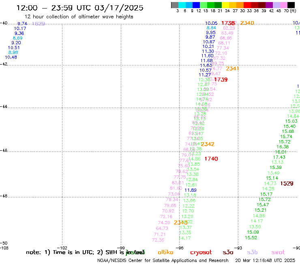Click the pink value 72.36

[158, 240]
